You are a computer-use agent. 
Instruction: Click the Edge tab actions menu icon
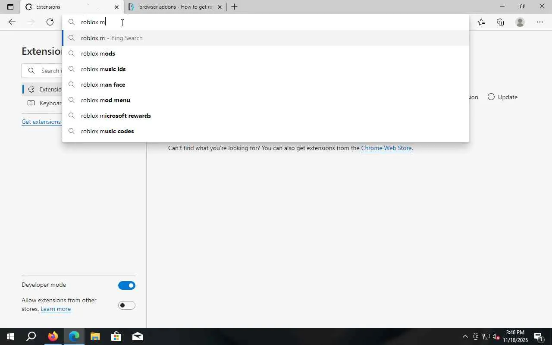point(10,7)
